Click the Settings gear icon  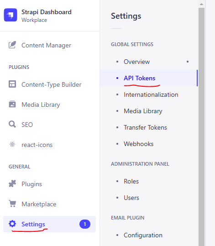coord(12,224)
